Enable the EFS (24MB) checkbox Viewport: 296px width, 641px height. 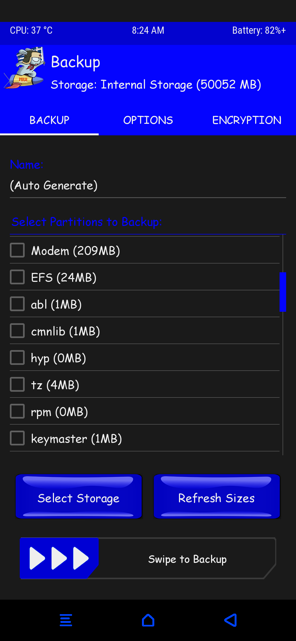(x=17, y=277)
